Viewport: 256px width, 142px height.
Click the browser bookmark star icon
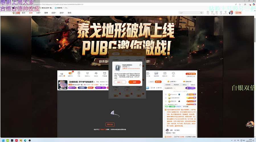coord(240,5)
